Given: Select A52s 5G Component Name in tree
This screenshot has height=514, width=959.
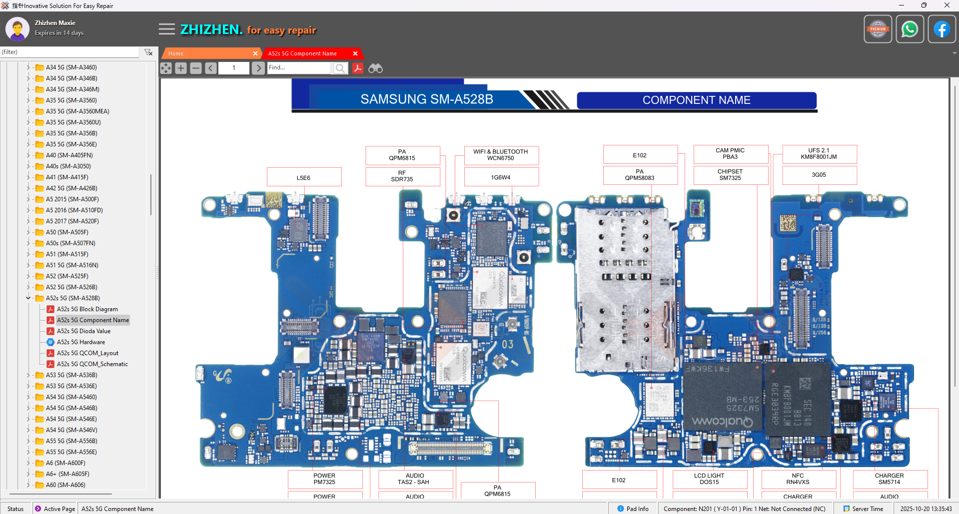Looking at the screenshot, I should (x=92, y=320).
